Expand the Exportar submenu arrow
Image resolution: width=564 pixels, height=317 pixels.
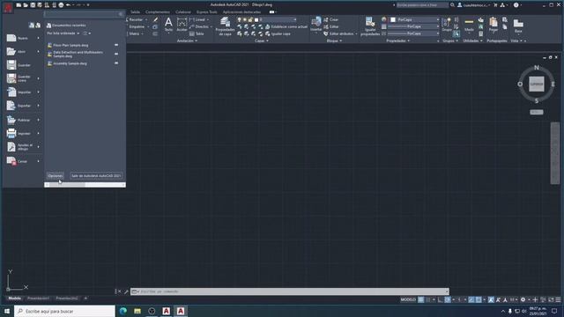click(39, 106)
